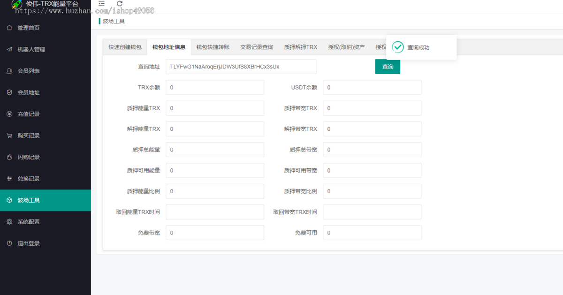
Task: Select the 钱包地址信息 tab
Action: click(x=169, y=47)
